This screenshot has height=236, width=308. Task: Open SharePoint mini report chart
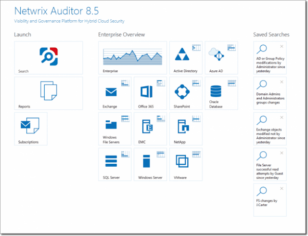pos(196,83)
